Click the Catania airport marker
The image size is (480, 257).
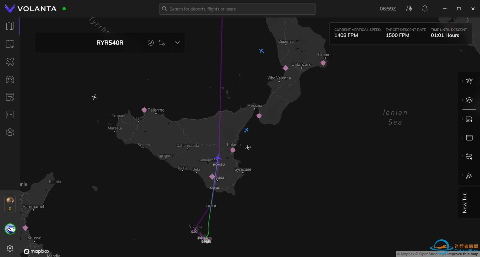[233, 150]
